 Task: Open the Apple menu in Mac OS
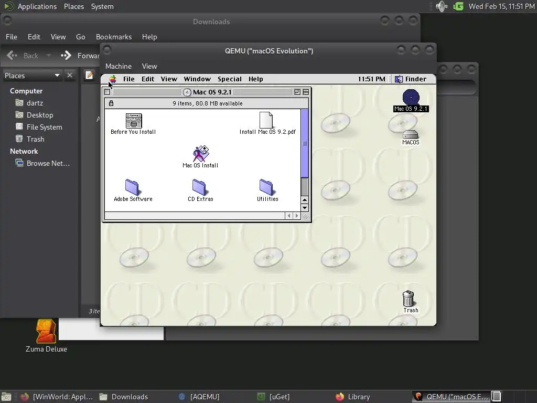(113, 79)
